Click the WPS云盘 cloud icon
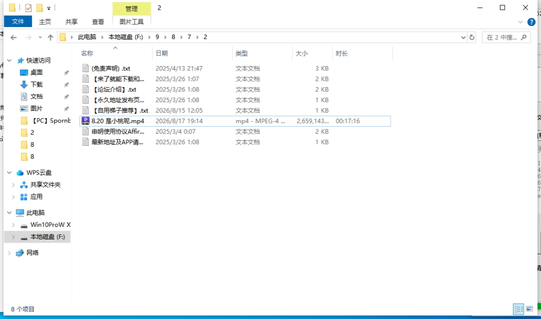This screenshot has height=319, width=541. (20, 173)
